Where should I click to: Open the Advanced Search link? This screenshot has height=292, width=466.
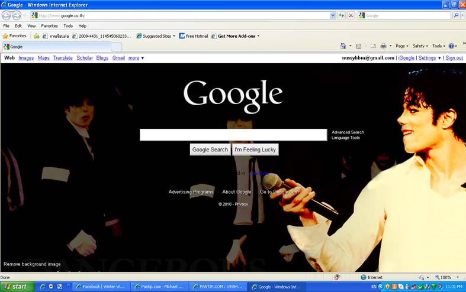tap(348, 132)
